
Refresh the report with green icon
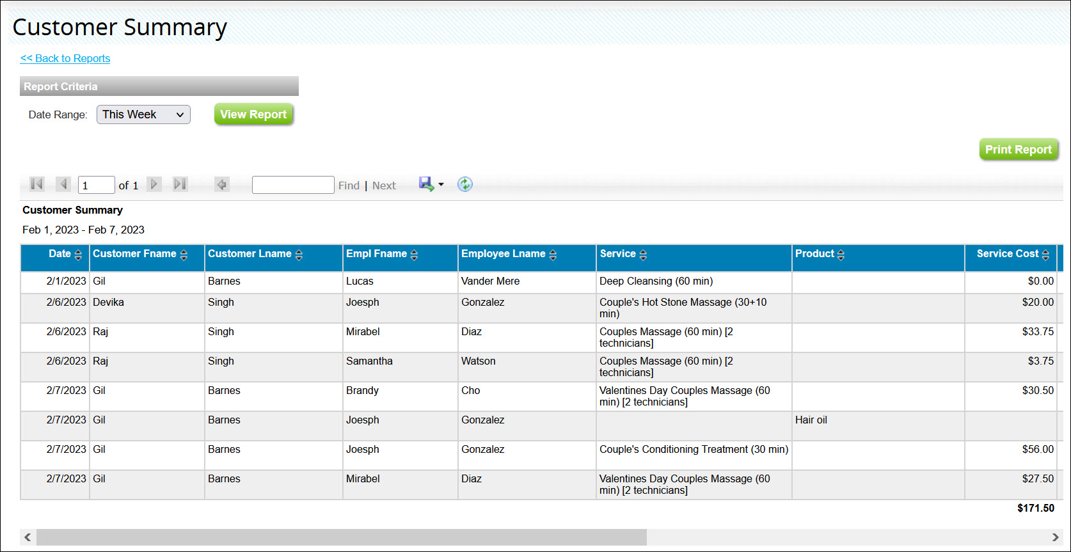tap(465, 185)
